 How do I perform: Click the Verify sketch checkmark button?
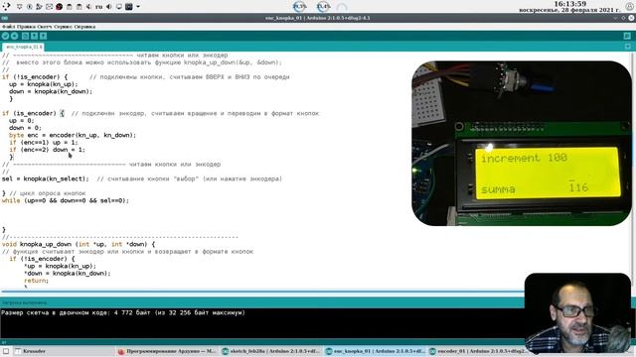tap(5, 36)
